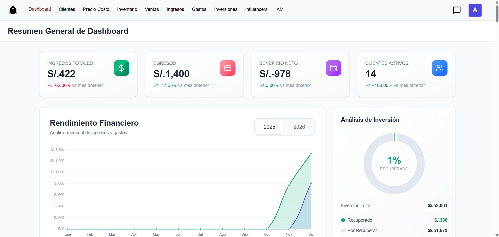Click the green dollar Ingresos Totales icon
The width and height of the screenshot is (499, 237).
[x=121, y=68]
